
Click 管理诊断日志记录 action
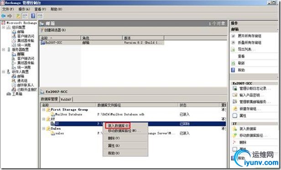point(255,88)
